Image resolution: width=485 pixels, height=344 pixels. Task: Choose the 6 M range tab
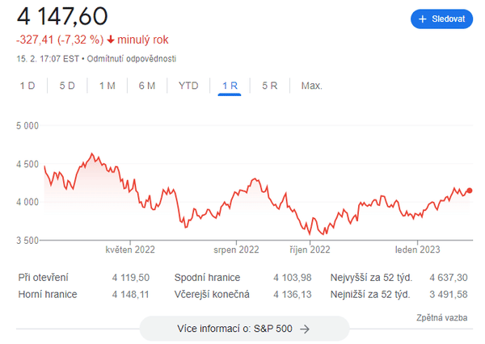pyautogui.click(x=147, y=86)
